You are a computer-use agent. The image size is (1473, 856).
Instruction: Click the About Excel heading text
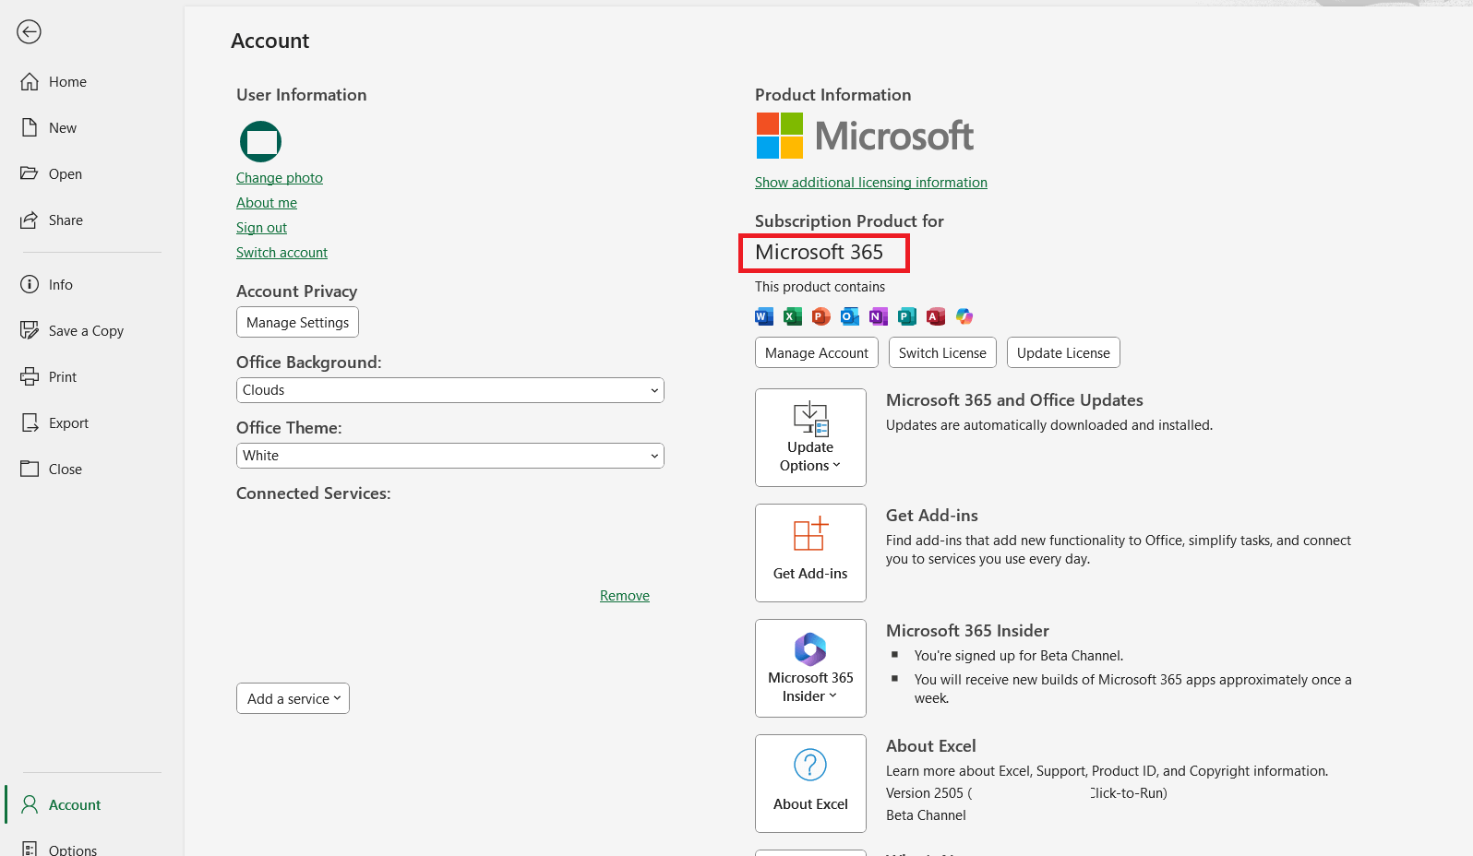(930, 746)
